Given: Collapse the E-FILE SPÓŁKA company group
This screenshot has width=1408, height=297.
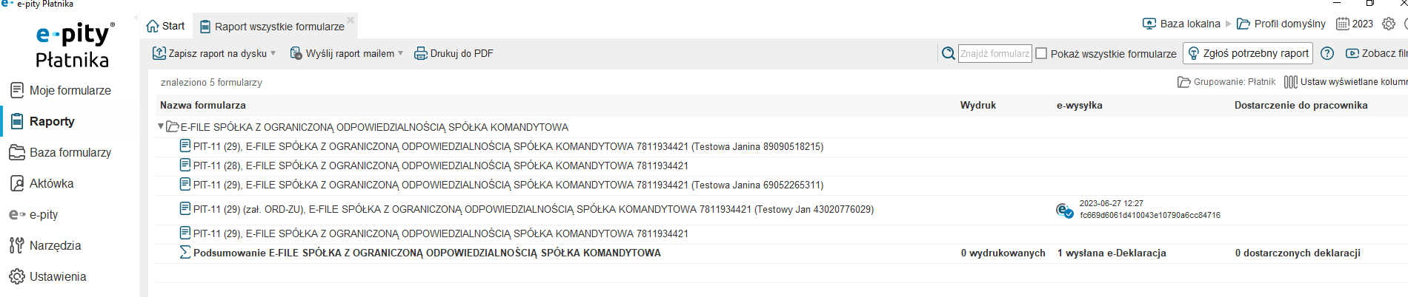Looking at the screenshot, I should click(x=161, y=126).
